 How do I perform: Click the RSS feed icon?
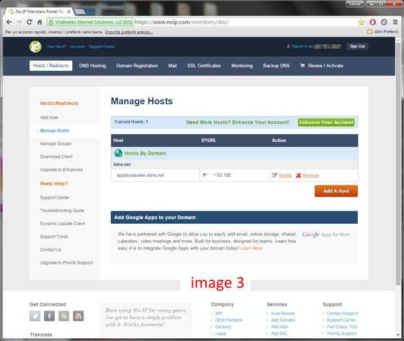(x=64, y=316)
